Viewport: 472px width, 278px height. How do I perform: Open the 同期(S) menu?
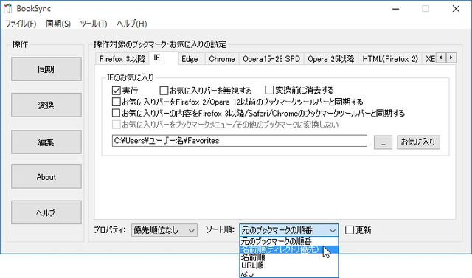pos(58,24)
